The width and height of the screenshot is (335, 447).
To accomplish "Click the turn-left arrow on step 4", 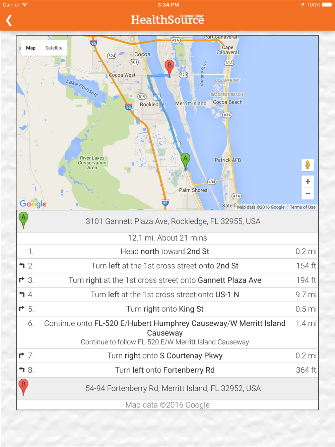I will pyautogui.click(x=22, y=294).
